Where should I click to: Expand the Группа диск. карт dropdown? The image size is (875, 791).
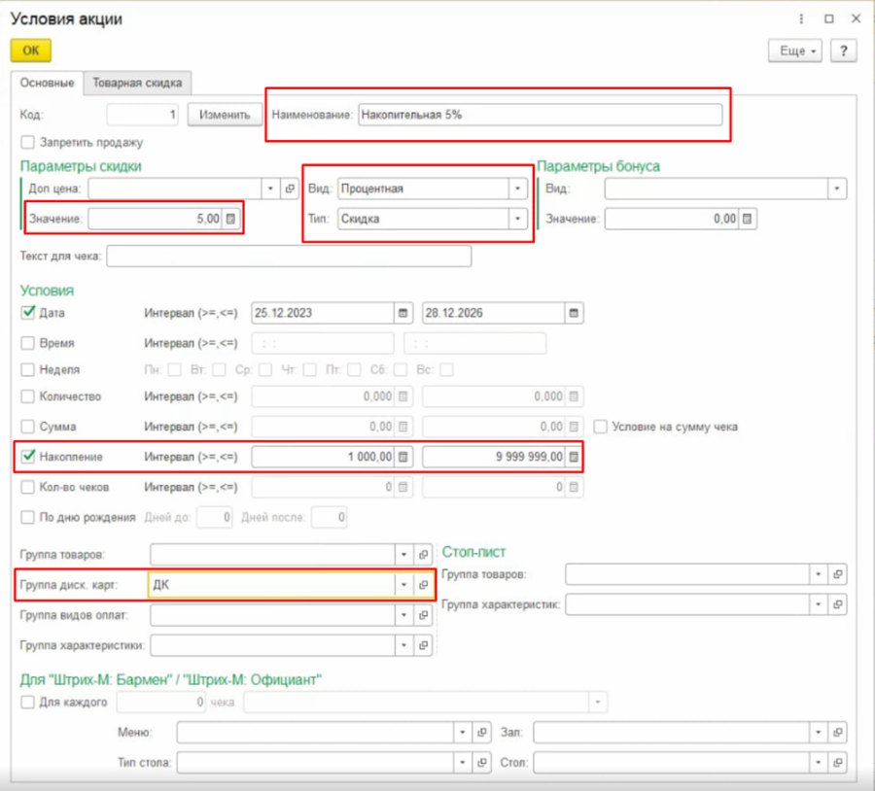tap(404, 585)
